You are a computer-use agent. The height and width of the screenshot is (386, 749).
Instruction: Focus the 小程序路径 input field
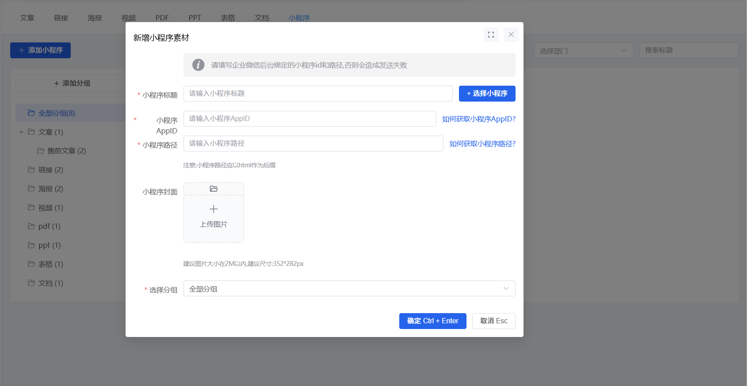click(x=313, y=144)
